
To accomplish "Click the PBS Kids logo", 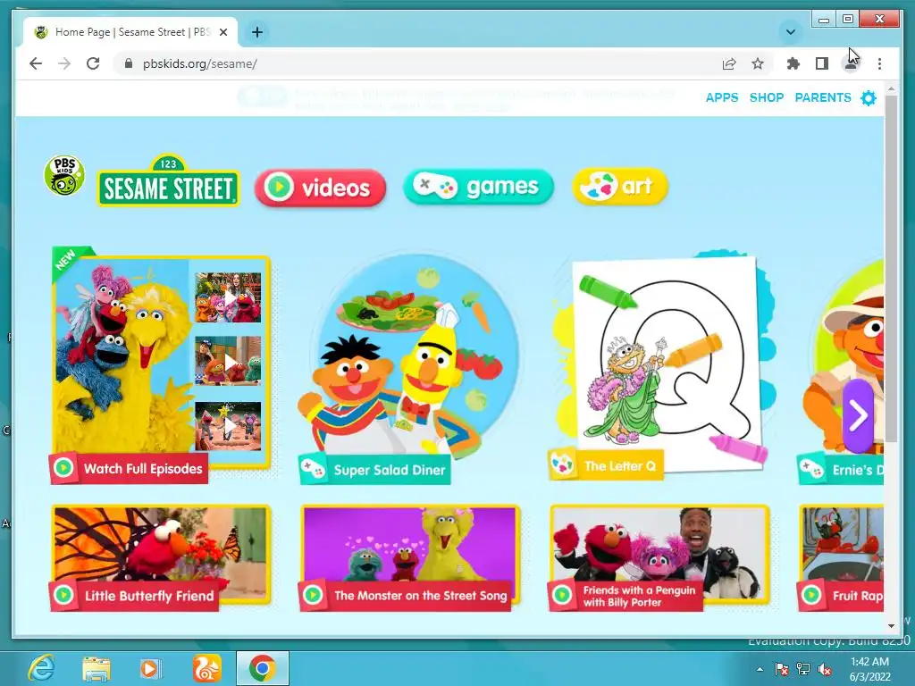I will [64, 176].
